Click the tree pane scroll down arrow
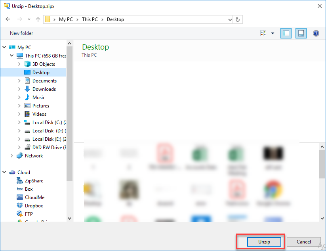This screenshot has height=251, width=326. (69, 218)
